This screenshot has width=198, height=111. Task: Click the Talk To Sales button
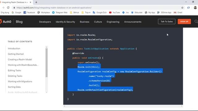[166, 22]
